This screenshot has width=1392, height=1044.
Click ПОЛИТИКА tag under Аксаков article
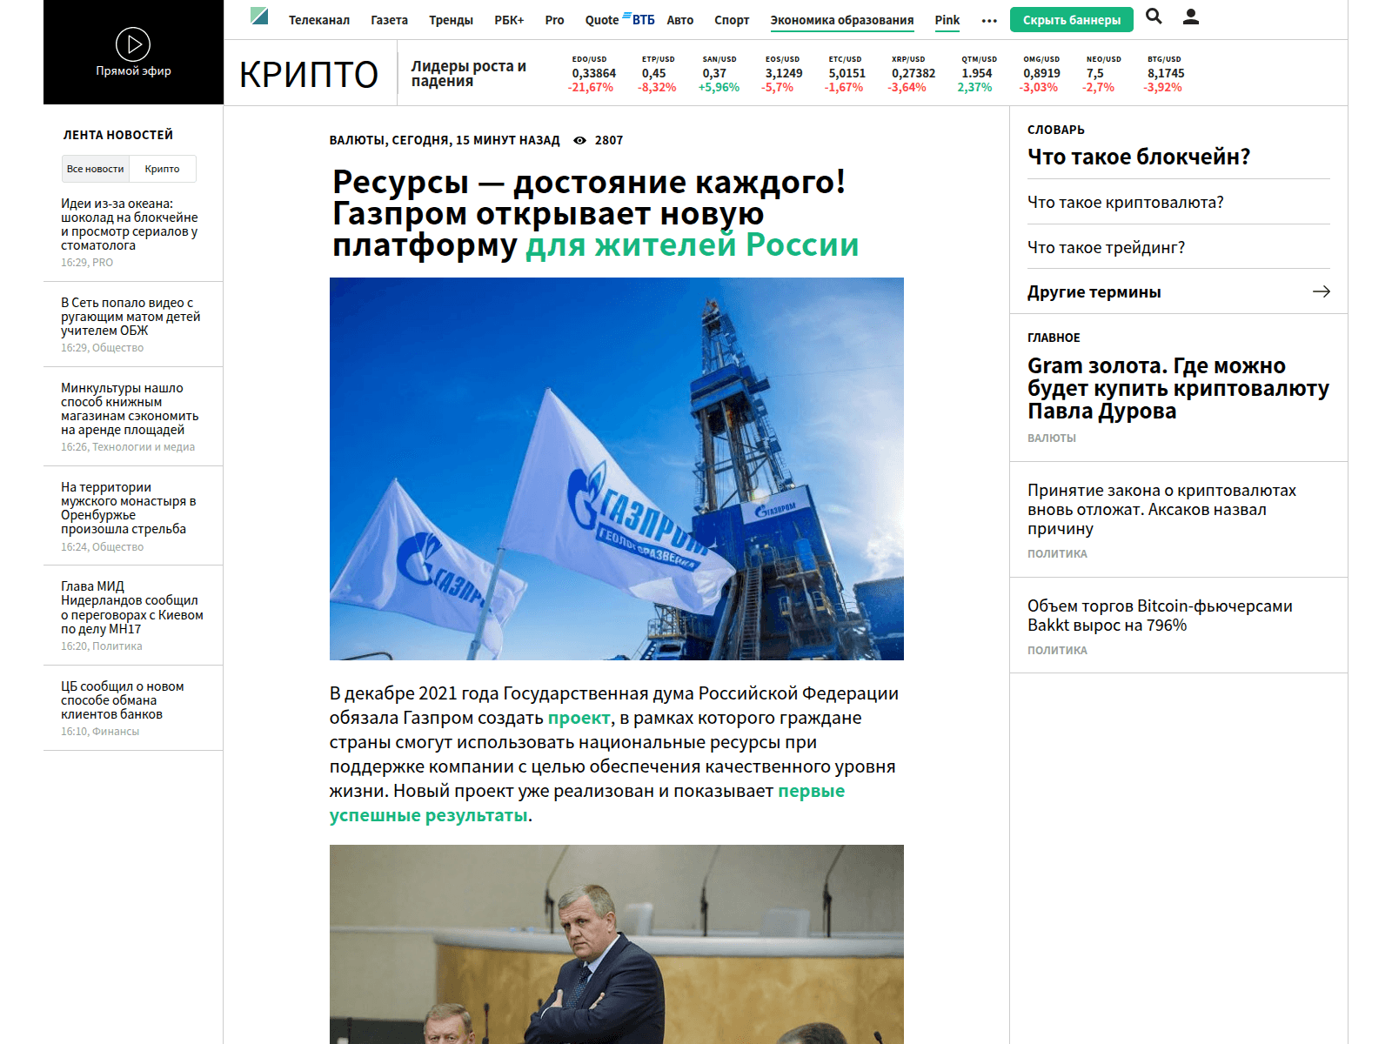tap(1057, 554)
